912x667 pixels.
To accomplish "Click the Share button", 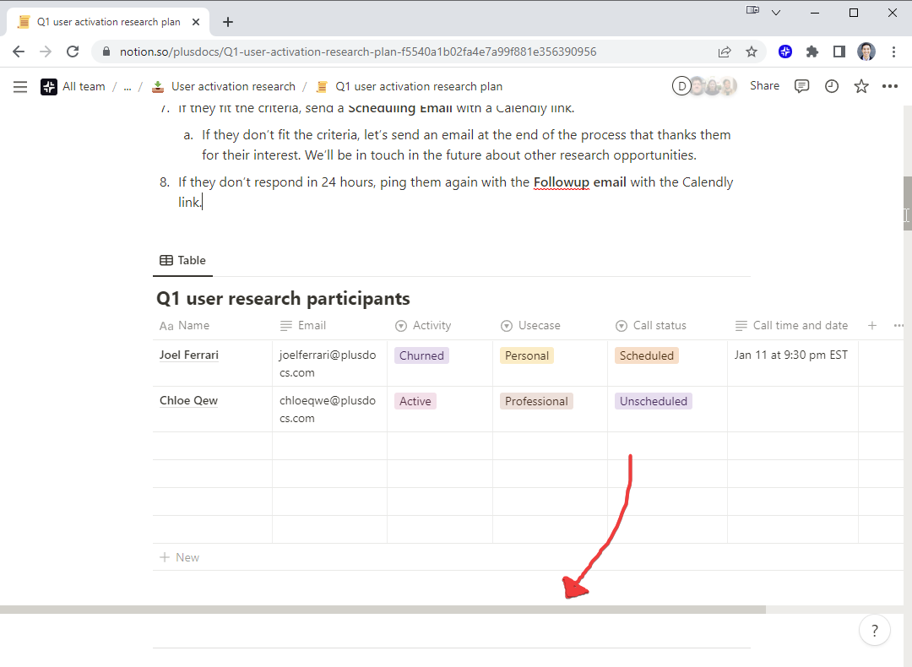I will pyautogui.click(x=764, y=86).
